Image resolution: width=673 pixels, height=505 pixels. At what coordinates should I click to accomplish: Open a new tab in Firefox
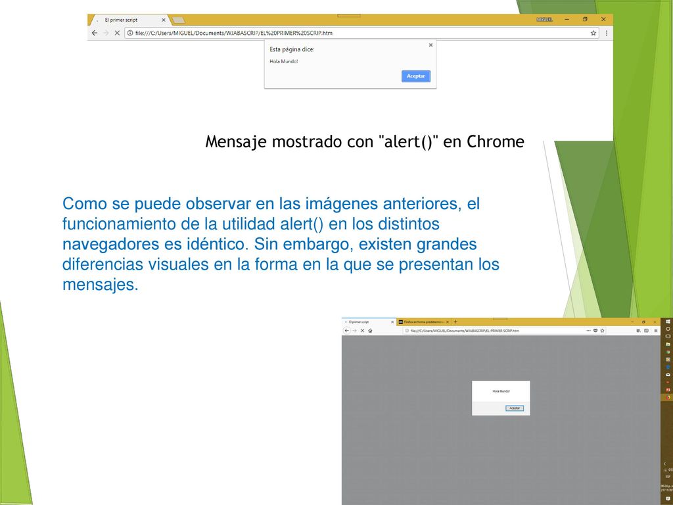(x=455, y=322)
